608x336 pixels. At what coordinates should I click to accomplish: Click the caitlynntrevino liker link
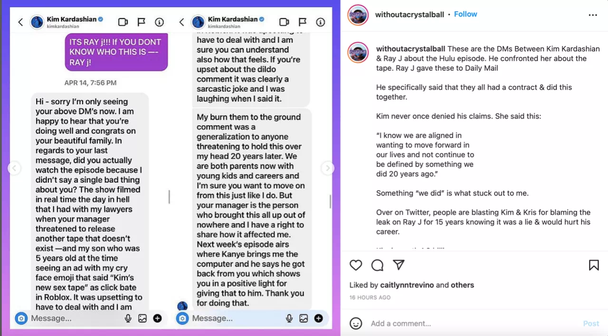point(407,285)
